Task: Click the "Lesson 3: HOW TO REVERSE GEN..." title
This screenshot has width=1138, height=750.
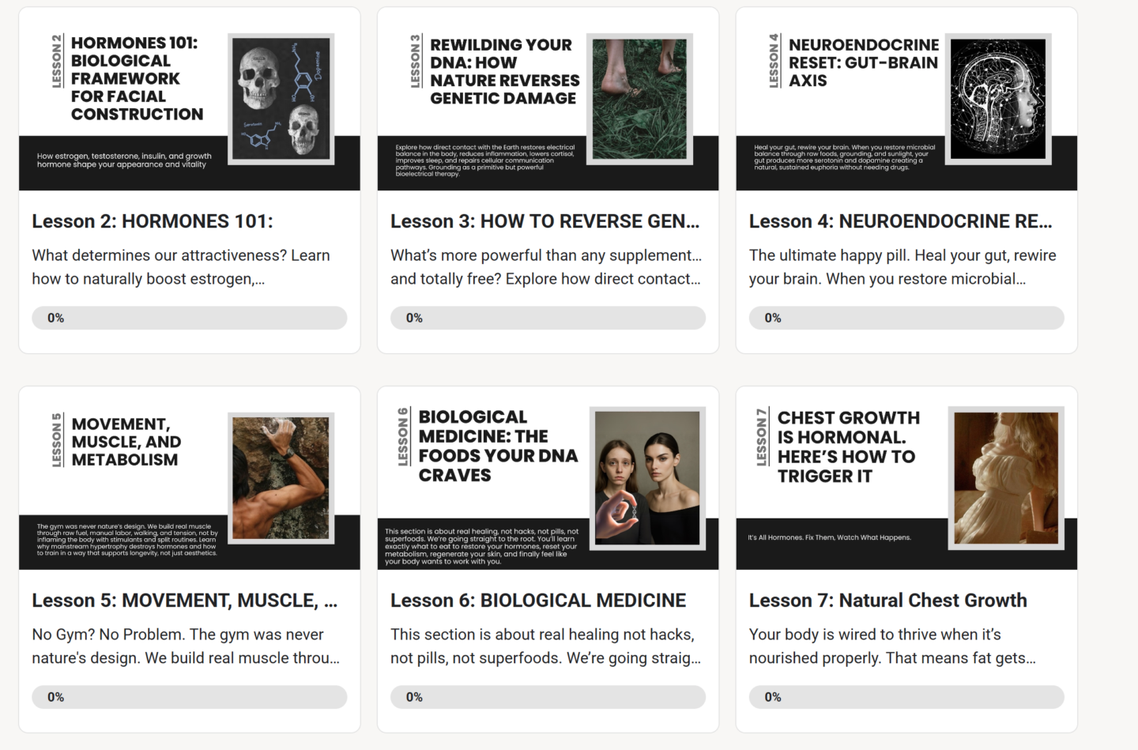Action: click(545, 221)
